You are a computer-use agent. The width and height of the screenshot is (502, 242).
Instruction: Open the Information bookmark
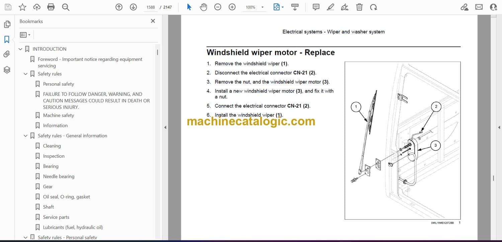(55, 125)
